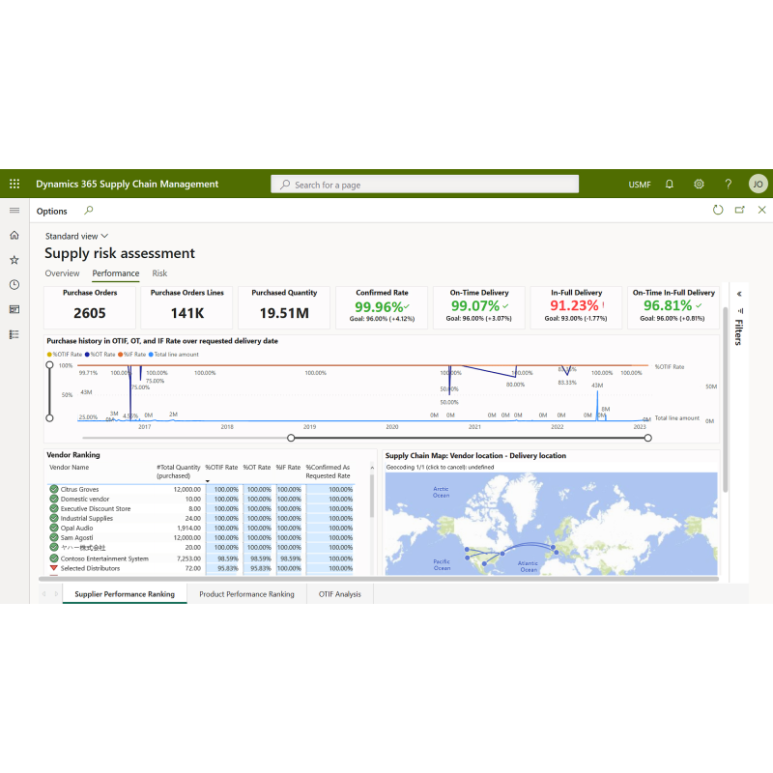The image size is (773, 773).
Task: Toggle %OT Rate legend item
Action: tap(100, 355)
